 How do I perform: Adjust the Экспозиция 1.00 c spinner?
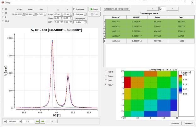[x=79, y=22]
